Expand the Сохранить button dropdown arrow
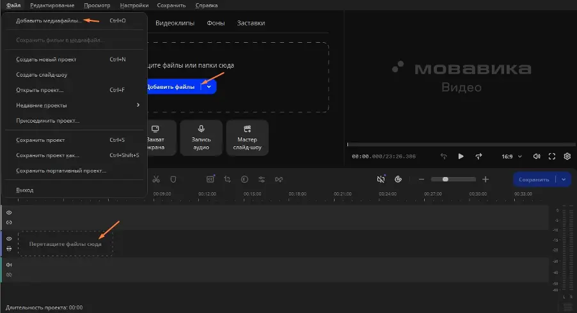577x313 pixels. pyautogui.click(x=564, y=179)
